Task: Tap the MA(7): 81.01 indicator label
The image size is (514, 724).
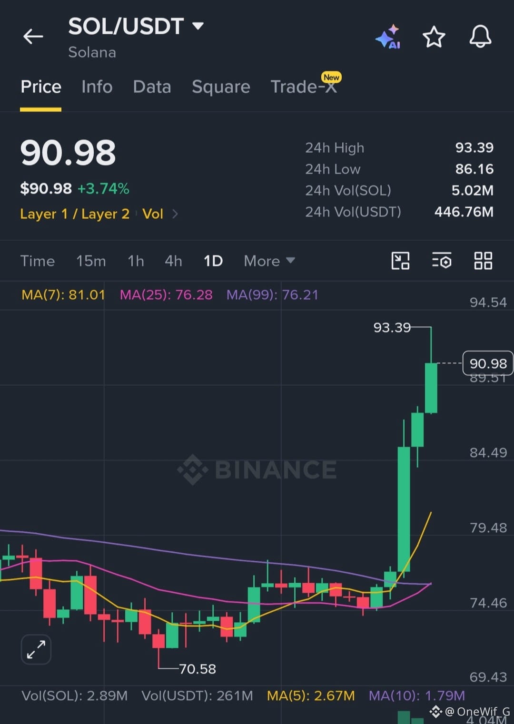Action: point(63,295)
